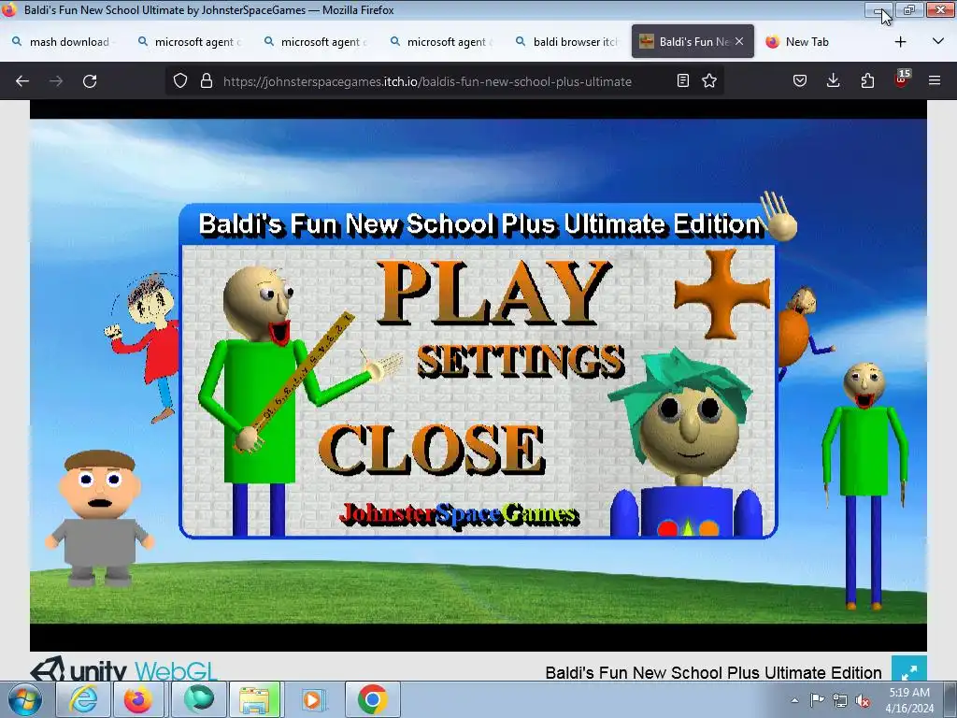Open the Pocket save icon
The image size is (957, 718).
point(800,80)
